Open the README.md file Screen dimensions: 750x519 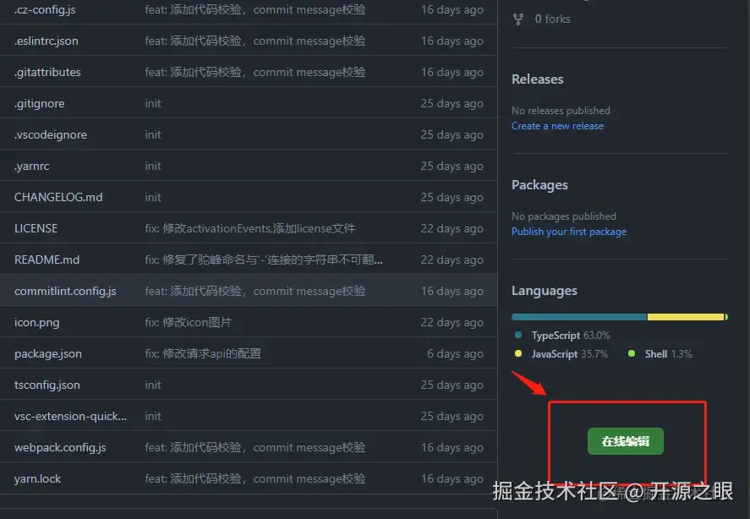click(x=47, y=259)
